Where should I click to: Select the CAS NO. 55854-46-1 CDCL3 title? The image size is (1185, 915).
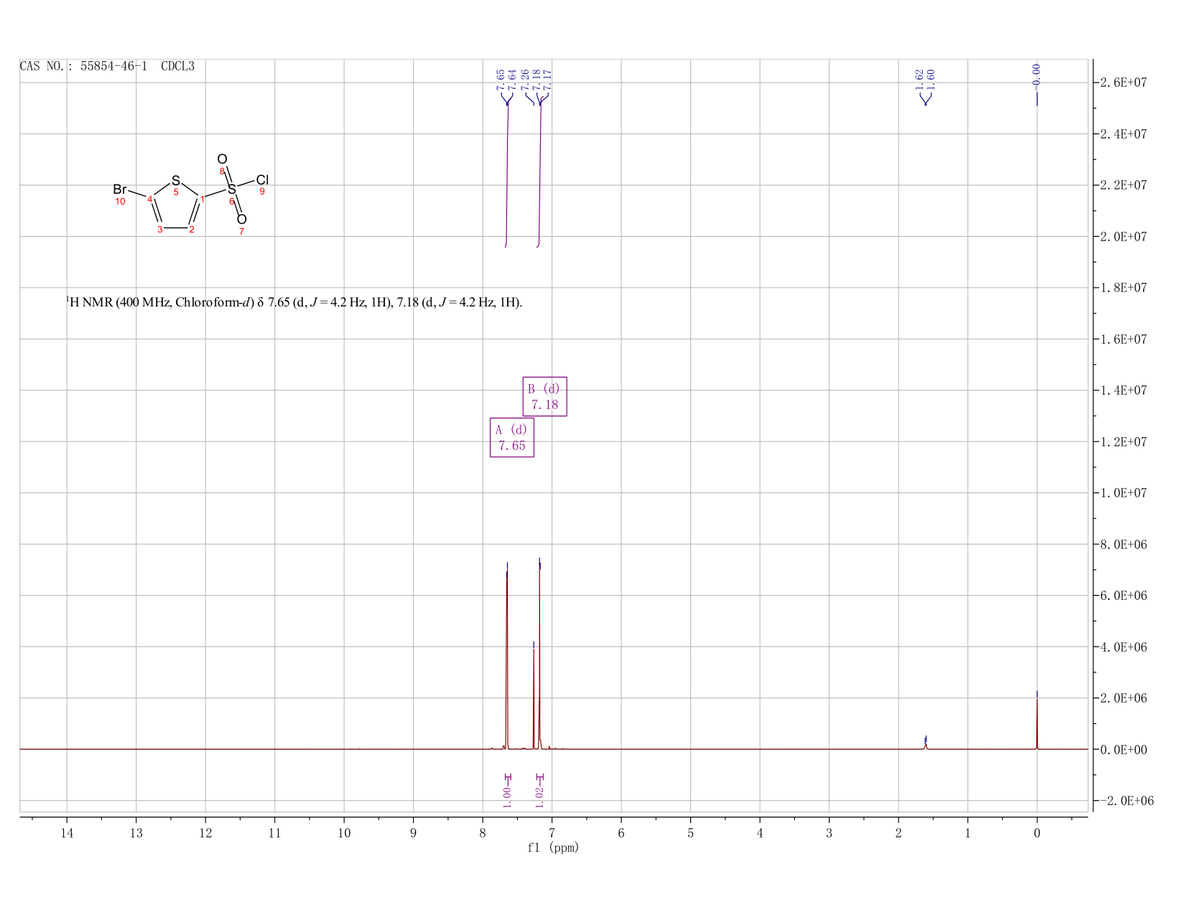tap(107, 66)
